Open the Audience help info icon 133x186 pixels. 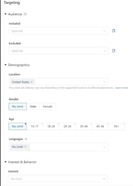click(x=25, y=14)
